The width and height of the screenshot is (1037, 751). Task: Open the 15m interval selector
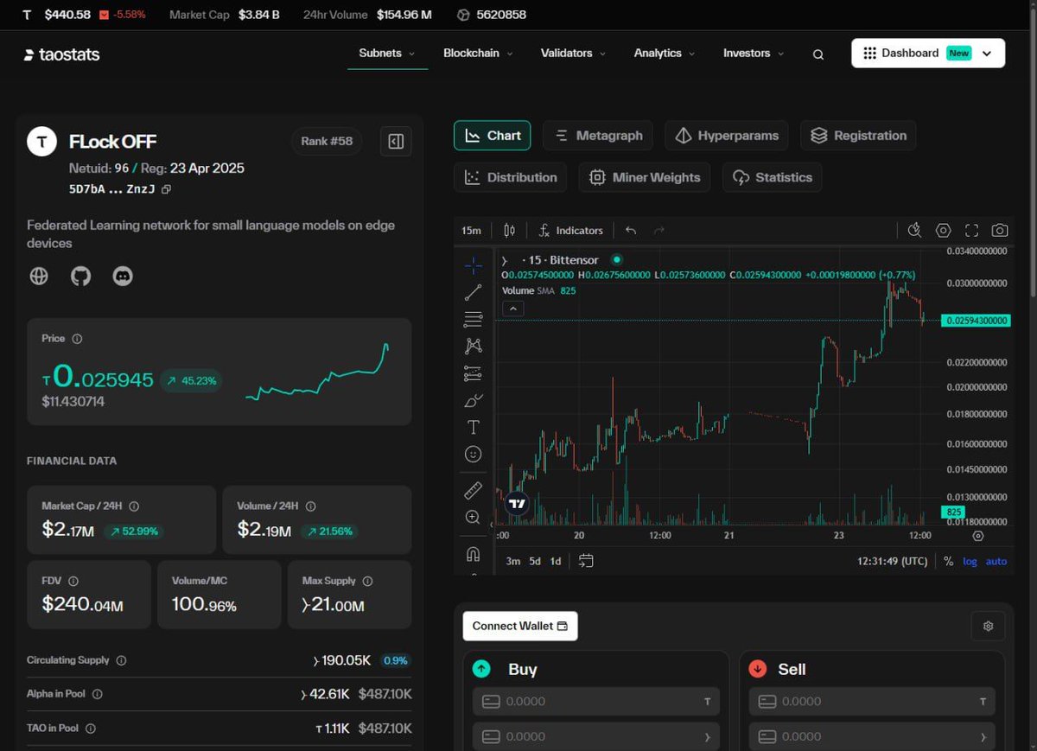(x=471, y=230)
